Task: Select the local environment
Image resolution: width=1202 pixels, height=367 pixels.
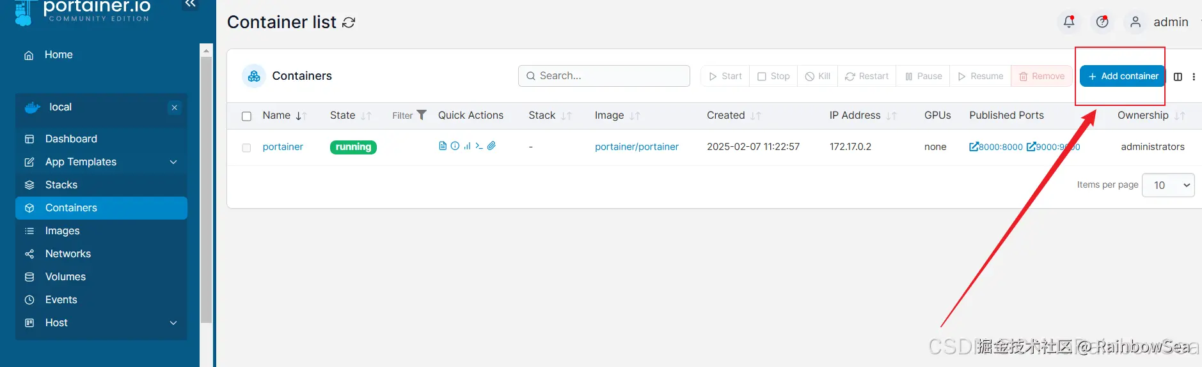Action: coord(60,107)
